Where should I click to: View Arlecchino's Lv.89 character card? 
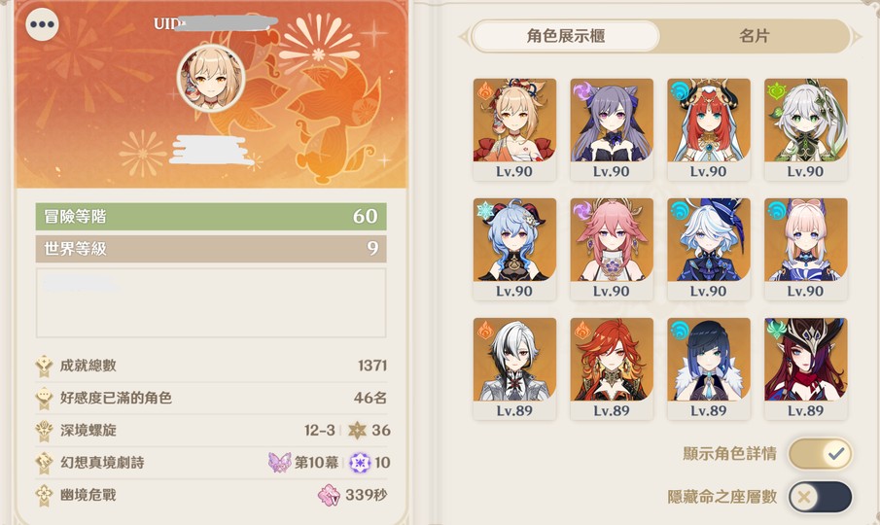click(x=514, y=368)
